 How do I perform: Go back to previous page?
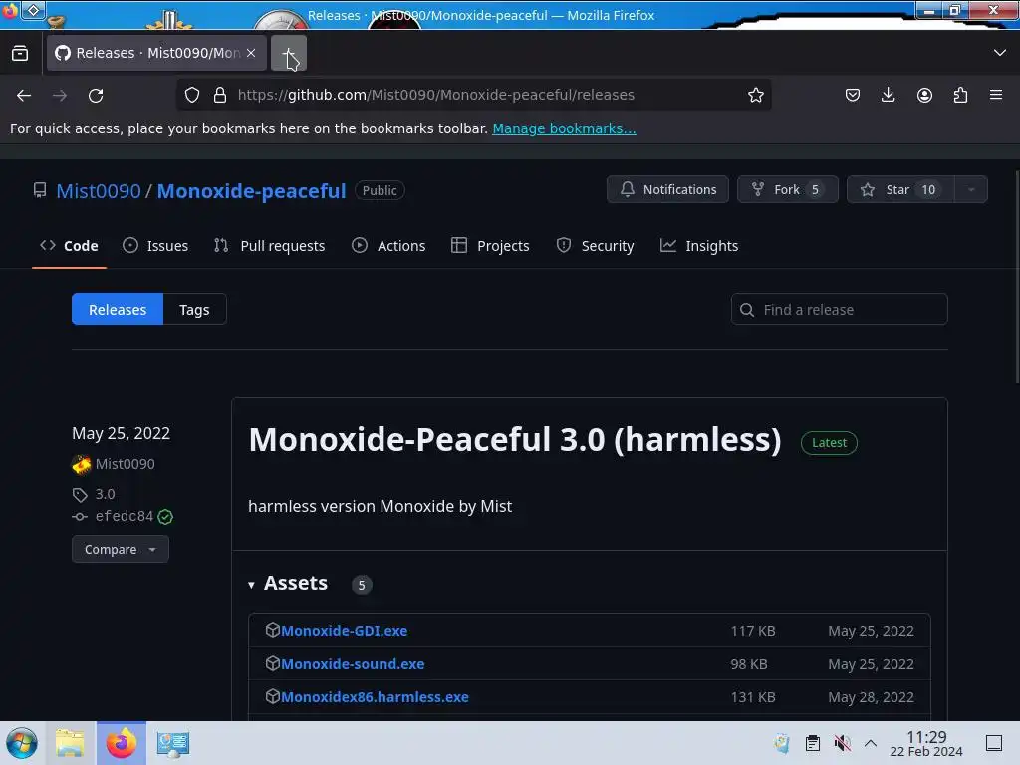point(24,95)
